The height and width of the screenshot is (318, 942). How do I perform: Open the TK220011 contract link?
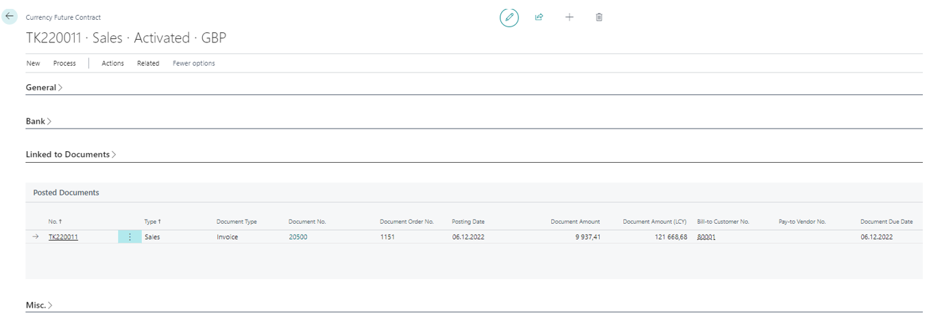(x=63, y=237)
